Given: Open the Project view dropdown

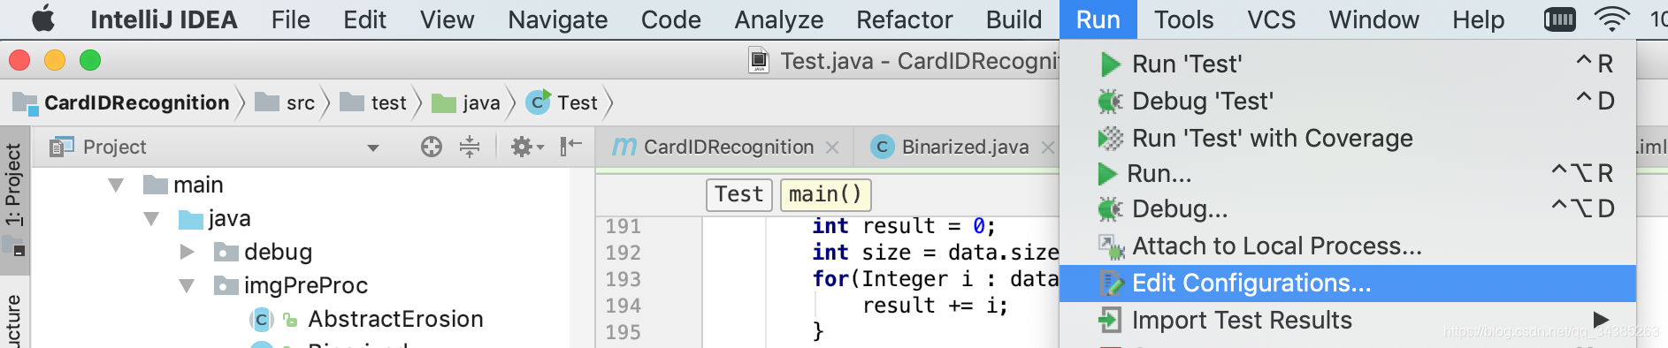Looking at the screenshot, I should click(x=373, y=148).
